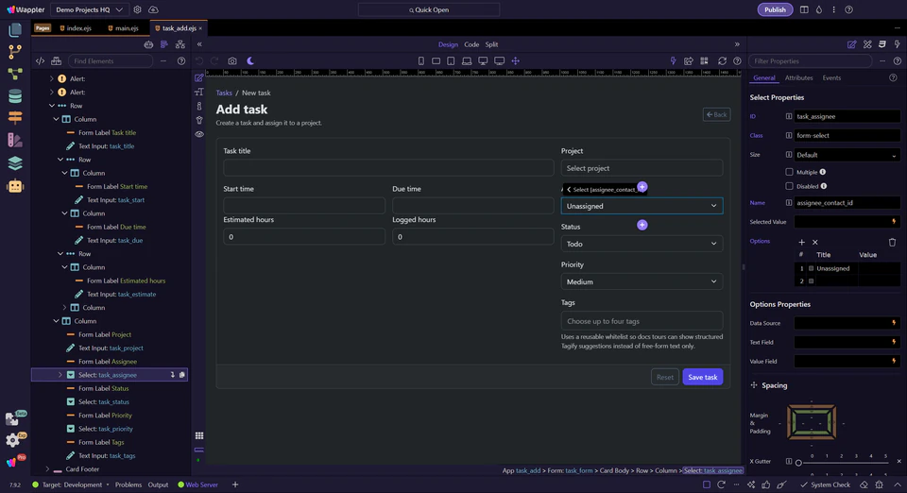Click the Reset button
907x493 pixels.
[664, 377]
